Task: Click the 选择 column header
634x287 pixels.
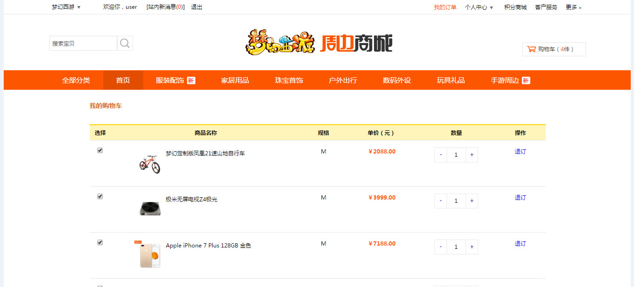Action: pyautogui.click(x=100, y=133)
